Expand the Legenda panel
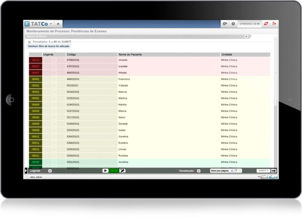The height and width of the screenshot is (218, 302). (50, 171)
